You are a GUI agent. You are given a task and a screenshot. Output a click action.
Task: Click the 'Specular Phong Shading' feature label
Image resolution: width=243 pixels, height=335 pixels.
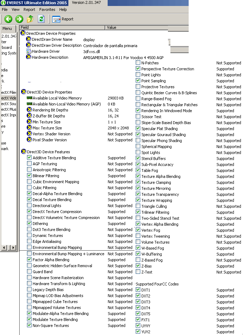click(162, 141)
